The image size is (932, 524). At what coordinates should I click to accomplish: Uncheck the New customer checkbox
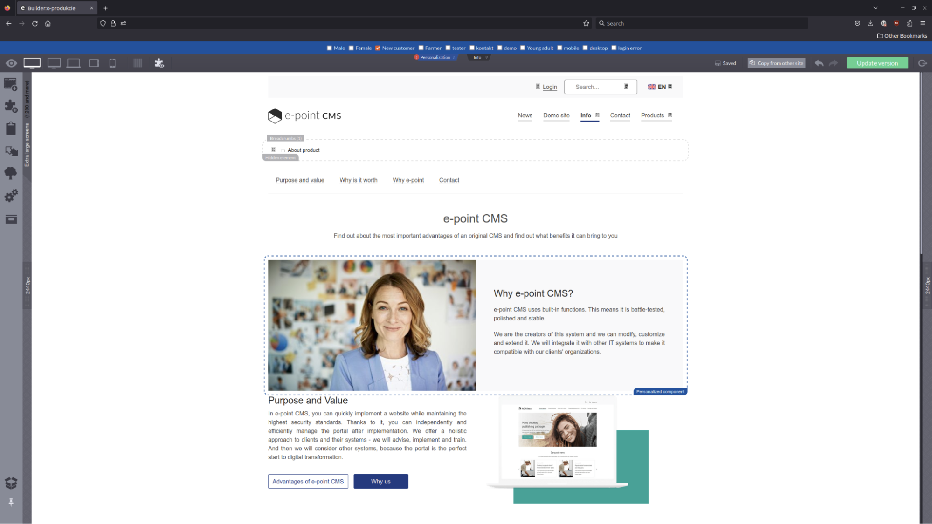(x=378, y=48)
